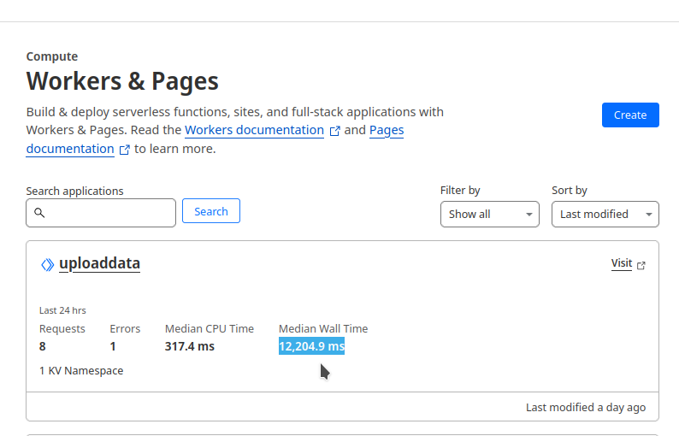Click the Search button
Viewport: 679px width, 436px height.
click(211, 211)
